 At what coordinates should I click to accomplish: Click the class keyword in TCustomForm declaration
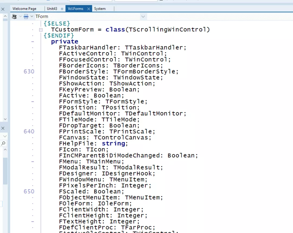click(115, 30)
